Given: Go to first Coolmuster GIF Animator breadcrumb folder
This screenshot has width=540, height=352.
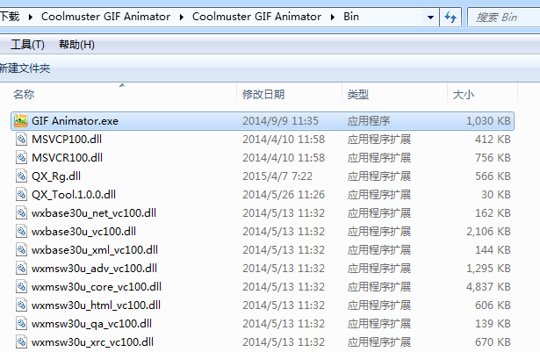Looking at the screenshot, I should pos(105,17).
